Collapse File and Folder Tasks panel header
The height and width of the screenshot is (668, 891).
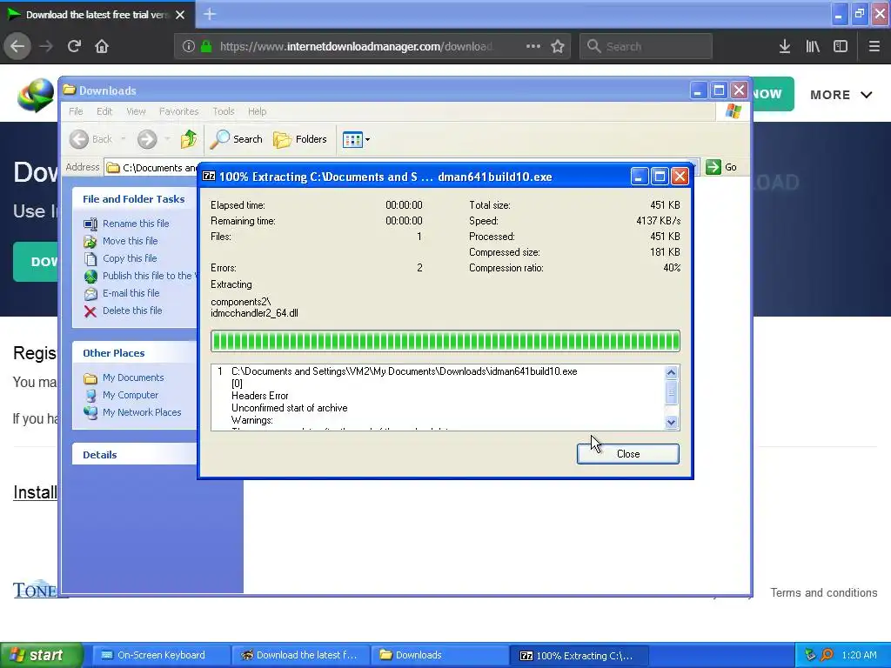(134, 199)
